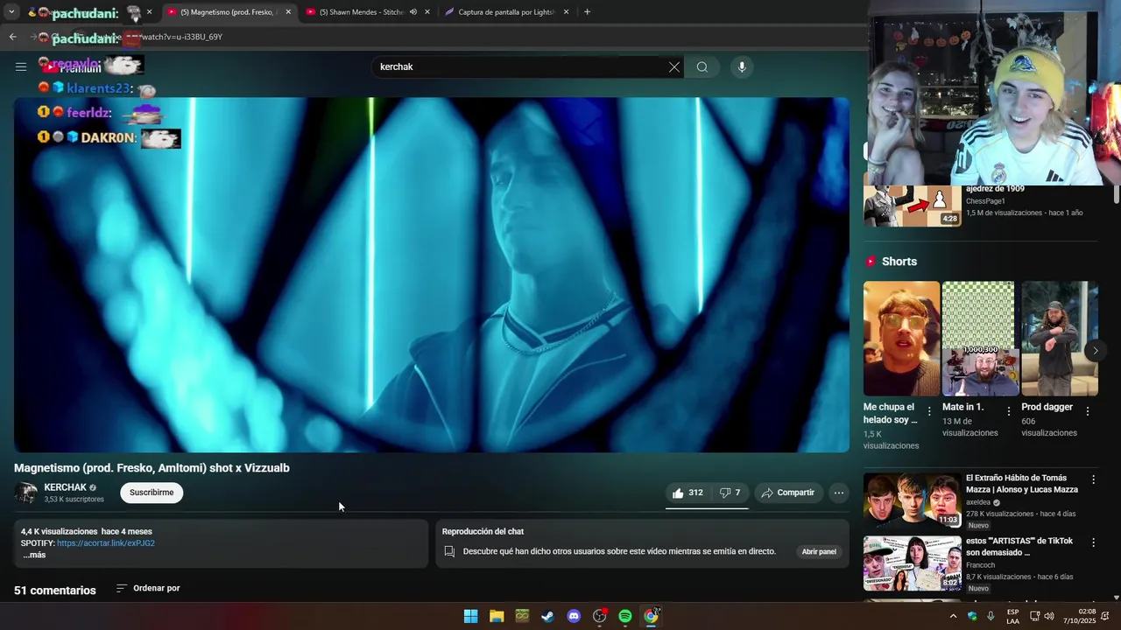Screen dimensions: 1121x630
Task: Open options menu for Tomás Mazza video
Action: (x=1093, y=479)
